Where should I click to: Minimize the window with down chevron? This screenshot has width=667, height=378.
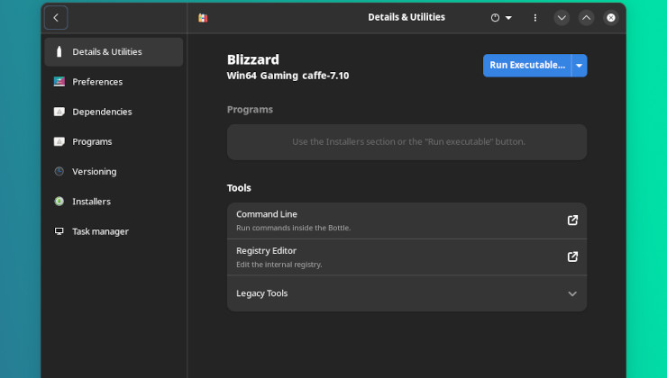(x=562, y=17)
